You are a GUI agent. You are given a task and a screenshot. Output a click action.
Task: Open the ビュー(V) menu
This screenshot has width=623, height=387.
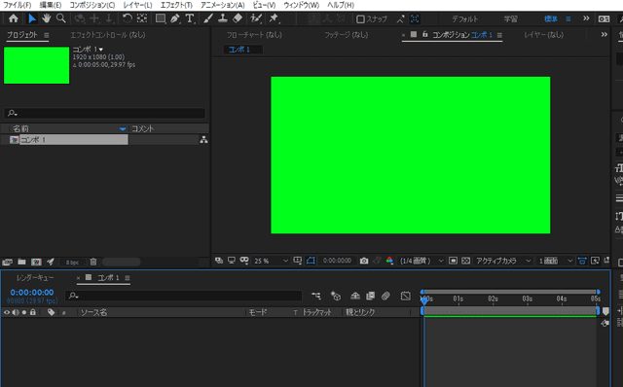point(264,5)
